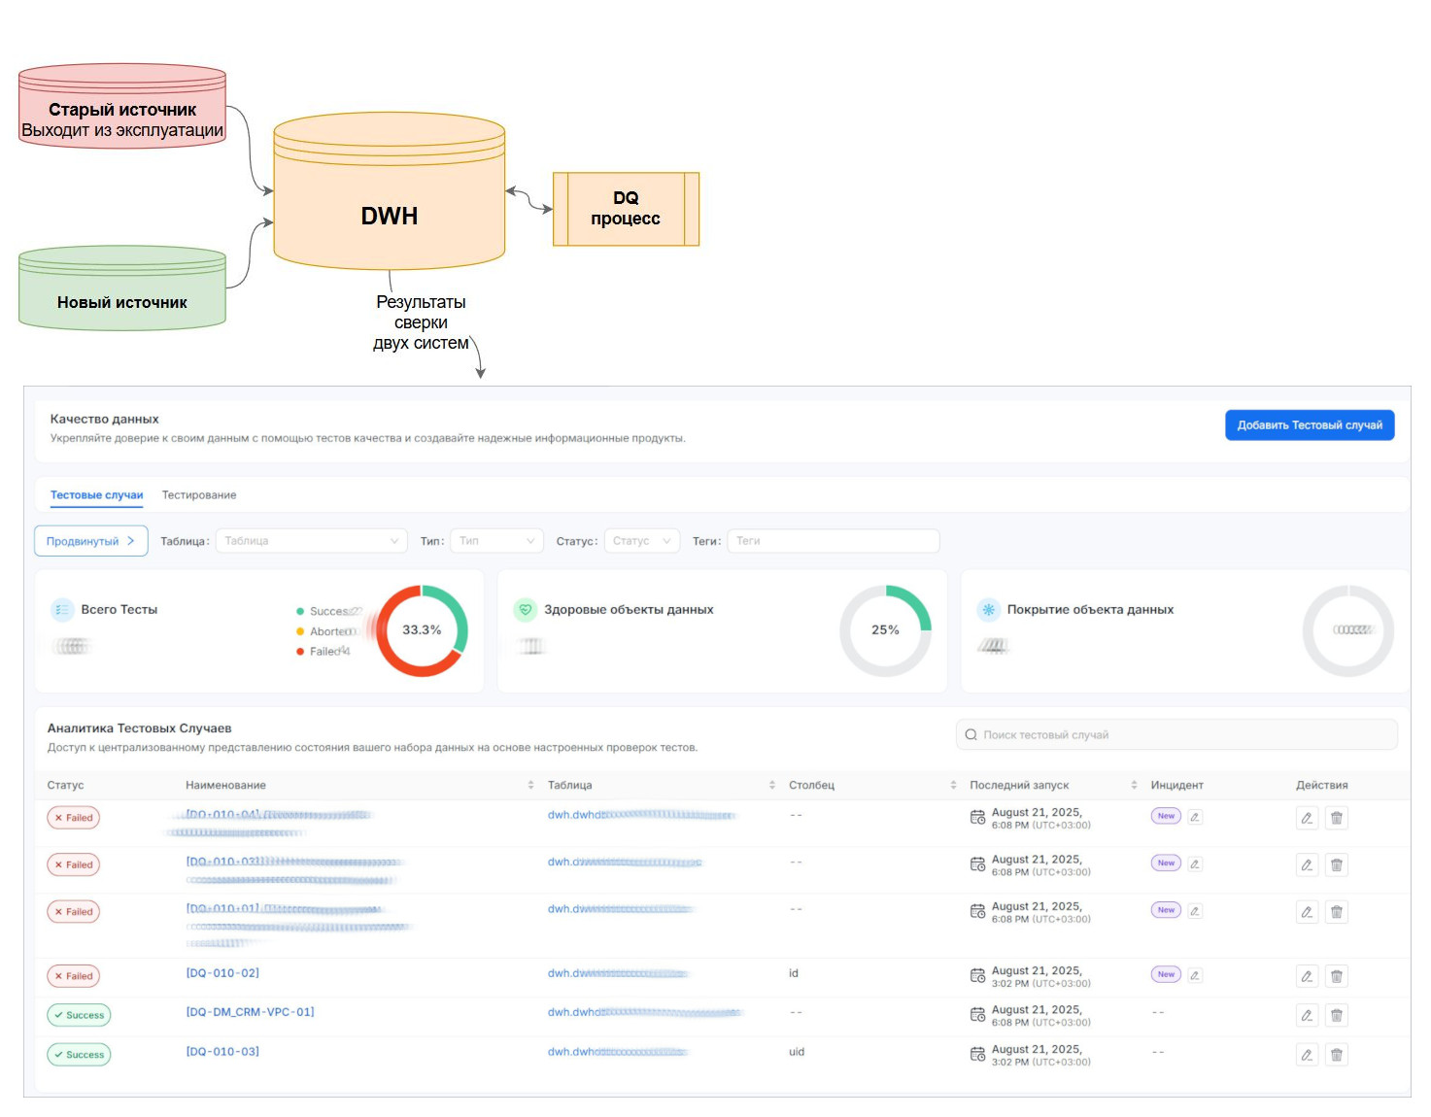Edit the [DQ-010-04] test case via Actions pencil
The image size is (1431, 1117).
pos(1307,818)
